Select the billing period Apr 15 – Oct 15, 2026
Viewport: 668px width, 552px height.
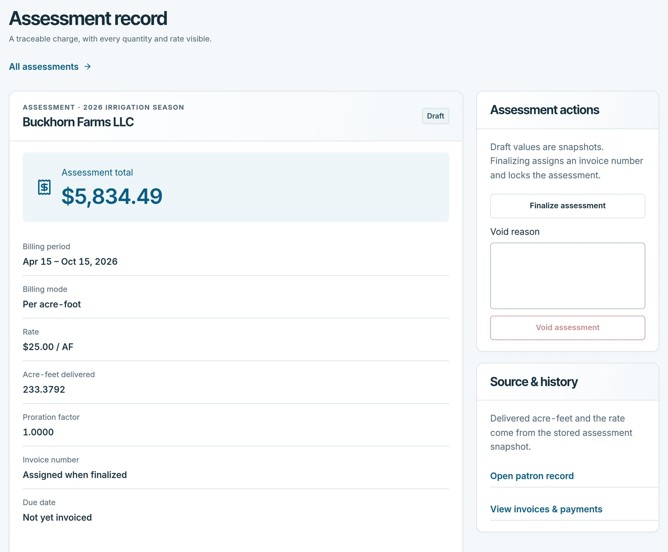point(70,262)
